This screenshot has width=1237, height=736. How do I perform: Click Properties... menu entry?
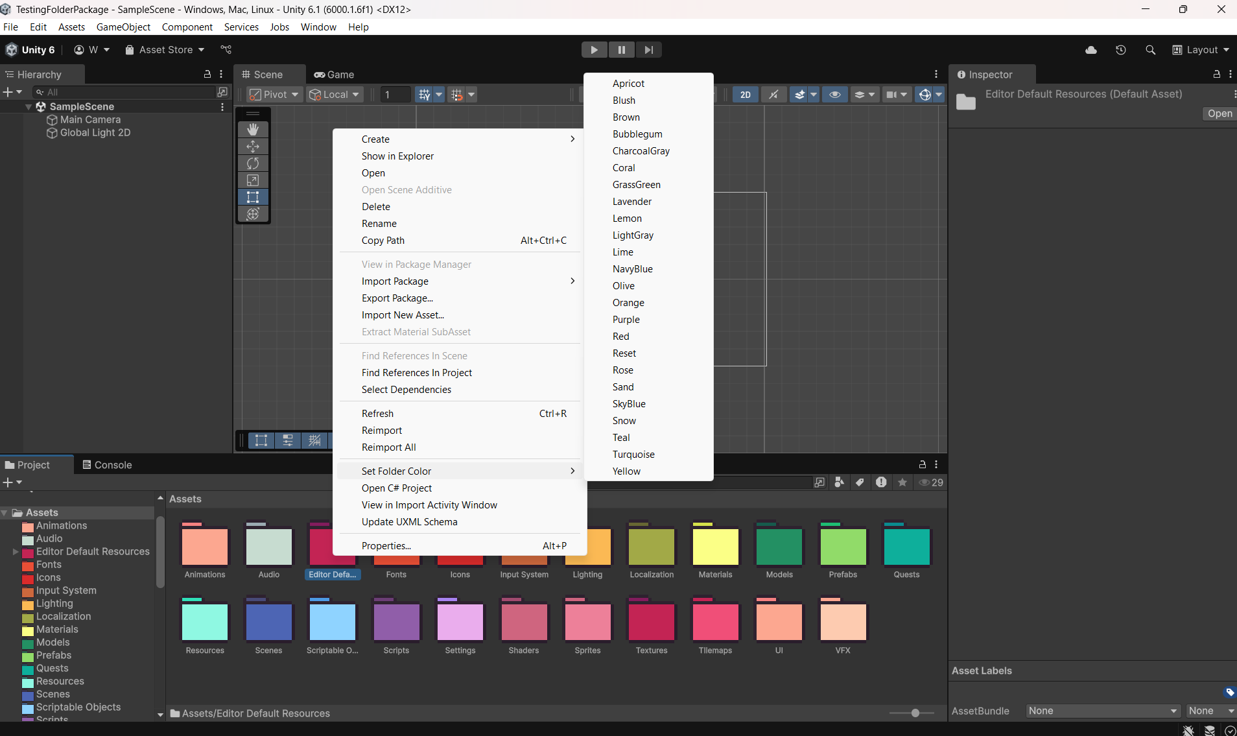[x=386, y=546]
